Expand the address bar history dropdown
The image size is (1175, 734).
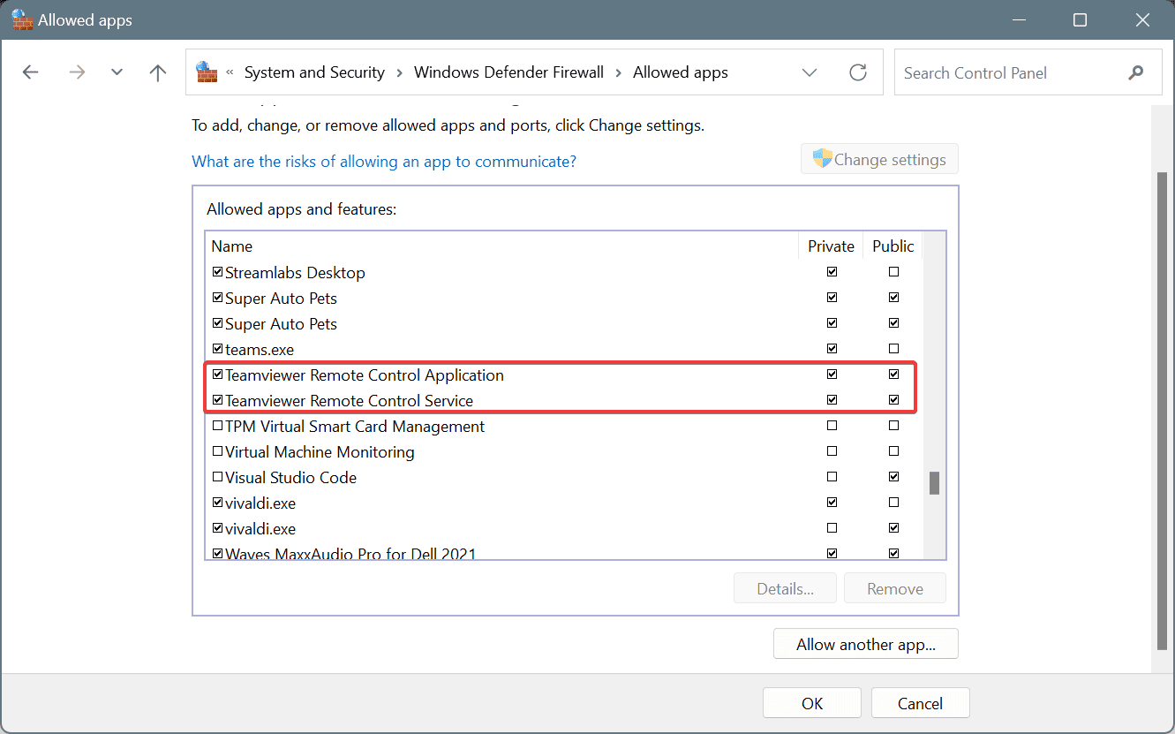pos(810,72)
